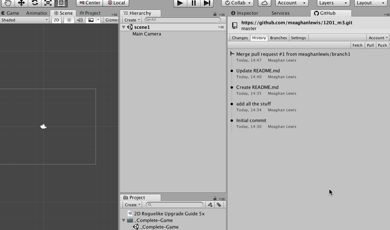Open the Shaded draw mode dropdown
The width and height of the screenshot is (390, 230).
[x=25, y=20]
